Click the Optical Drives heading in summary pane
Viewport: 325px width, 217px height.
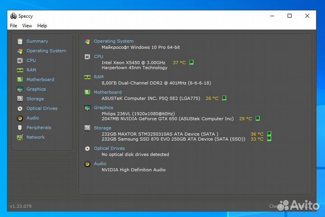(109, 148)
